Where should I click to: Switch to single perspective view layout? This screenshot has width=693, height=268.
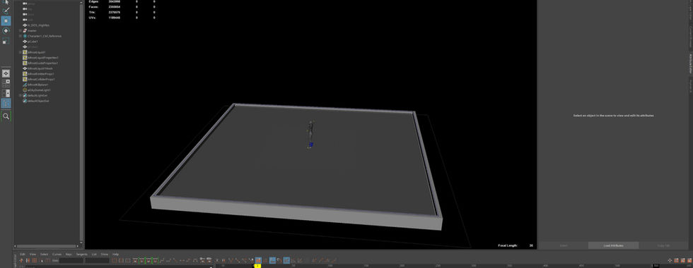coord(6,73)
